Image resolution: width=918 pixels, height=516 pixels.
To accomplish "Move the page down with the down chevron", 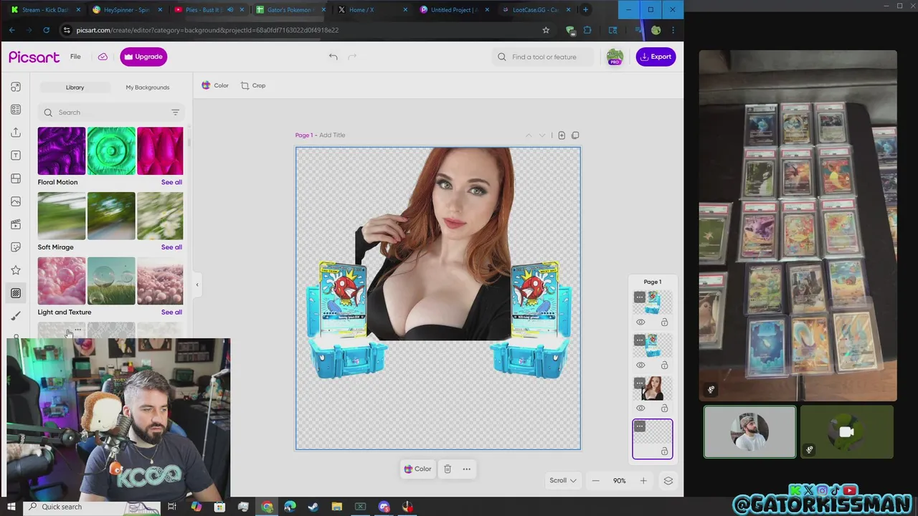I will coord(542,135).
